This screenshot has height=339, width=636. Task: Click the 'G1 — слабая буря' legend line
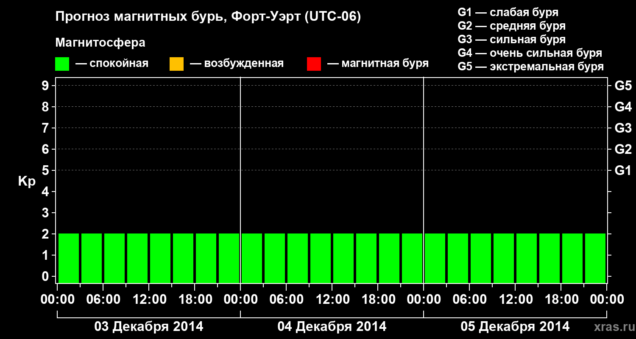tap(508, 12)
